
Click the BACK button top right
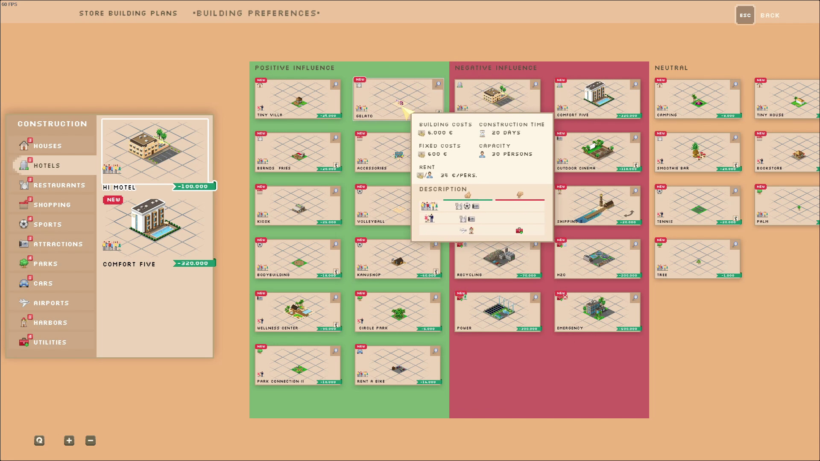(x=770, y=15)
